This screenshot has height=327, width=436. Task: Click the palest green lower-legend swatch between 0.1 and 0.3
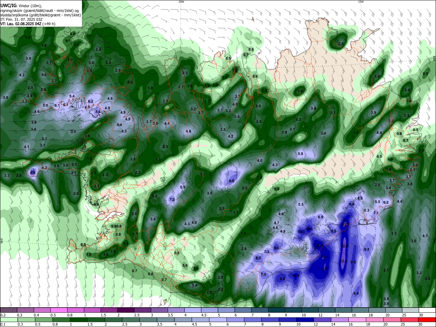pos(9,320)
